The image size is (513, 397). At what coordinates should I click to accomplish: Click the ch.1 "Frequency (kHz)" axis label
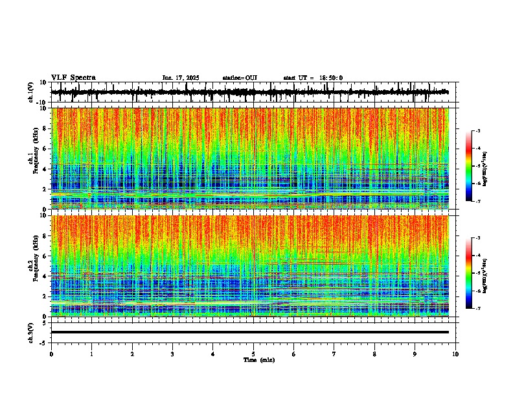[36, 152]
